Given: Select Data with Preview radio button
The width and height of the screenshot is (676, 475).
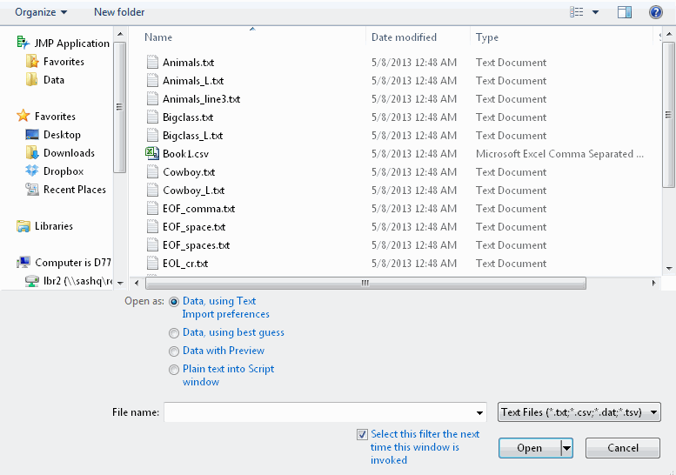Looking at the screenshot, I should click(x=174, y=351).
